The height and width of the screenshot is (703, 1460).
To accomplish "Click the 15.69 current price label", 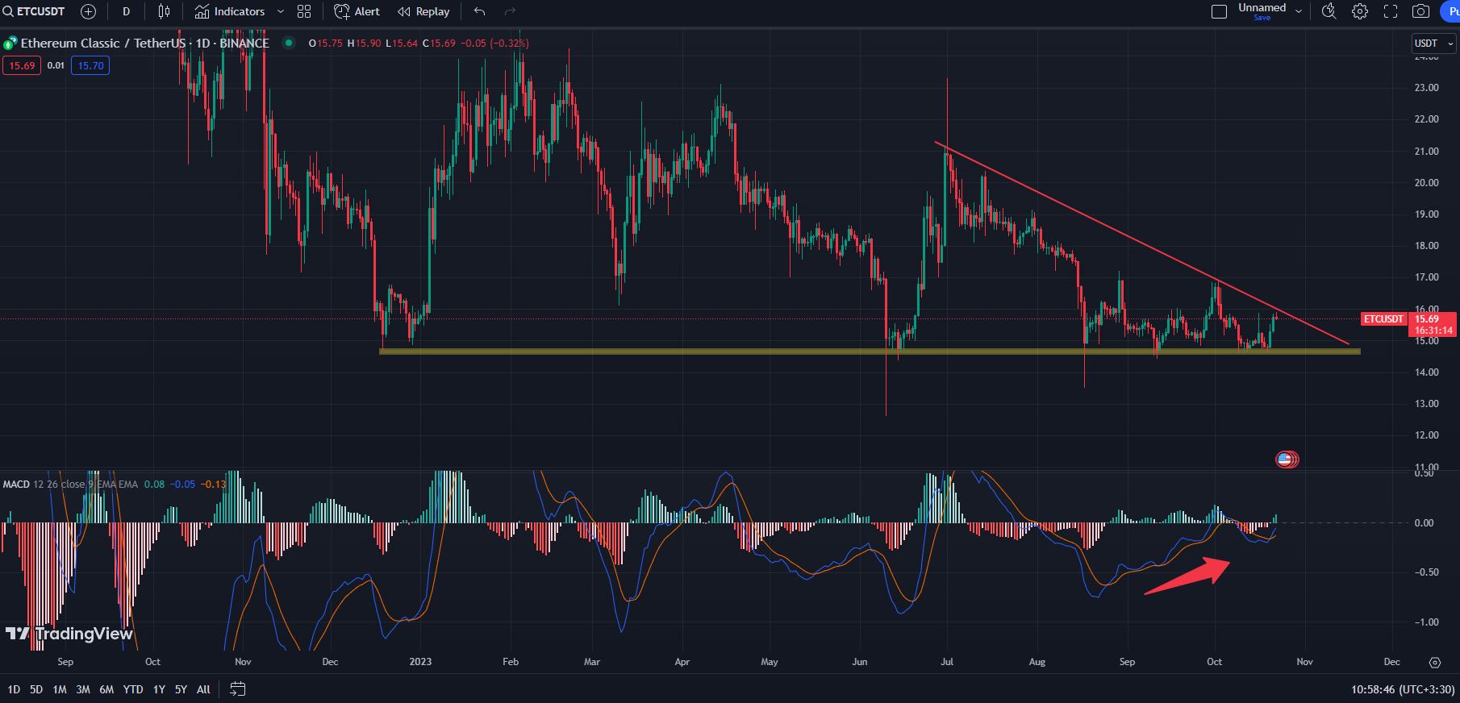I will 1426,319.
